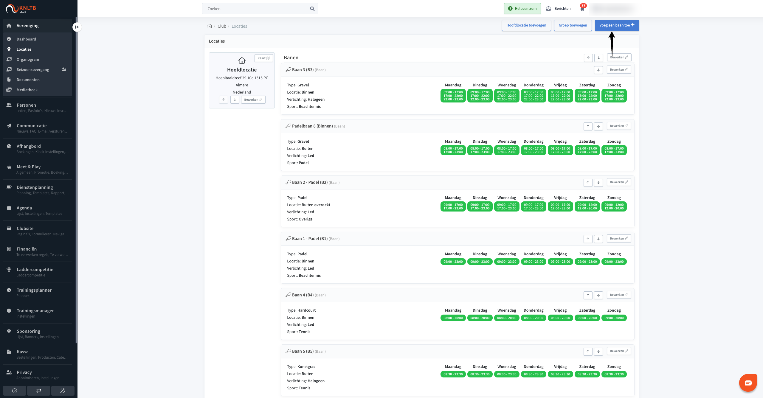Move Hoofdlocatie up with arrow
Viewport: 763px width, 398px height.
pos(224,99)
